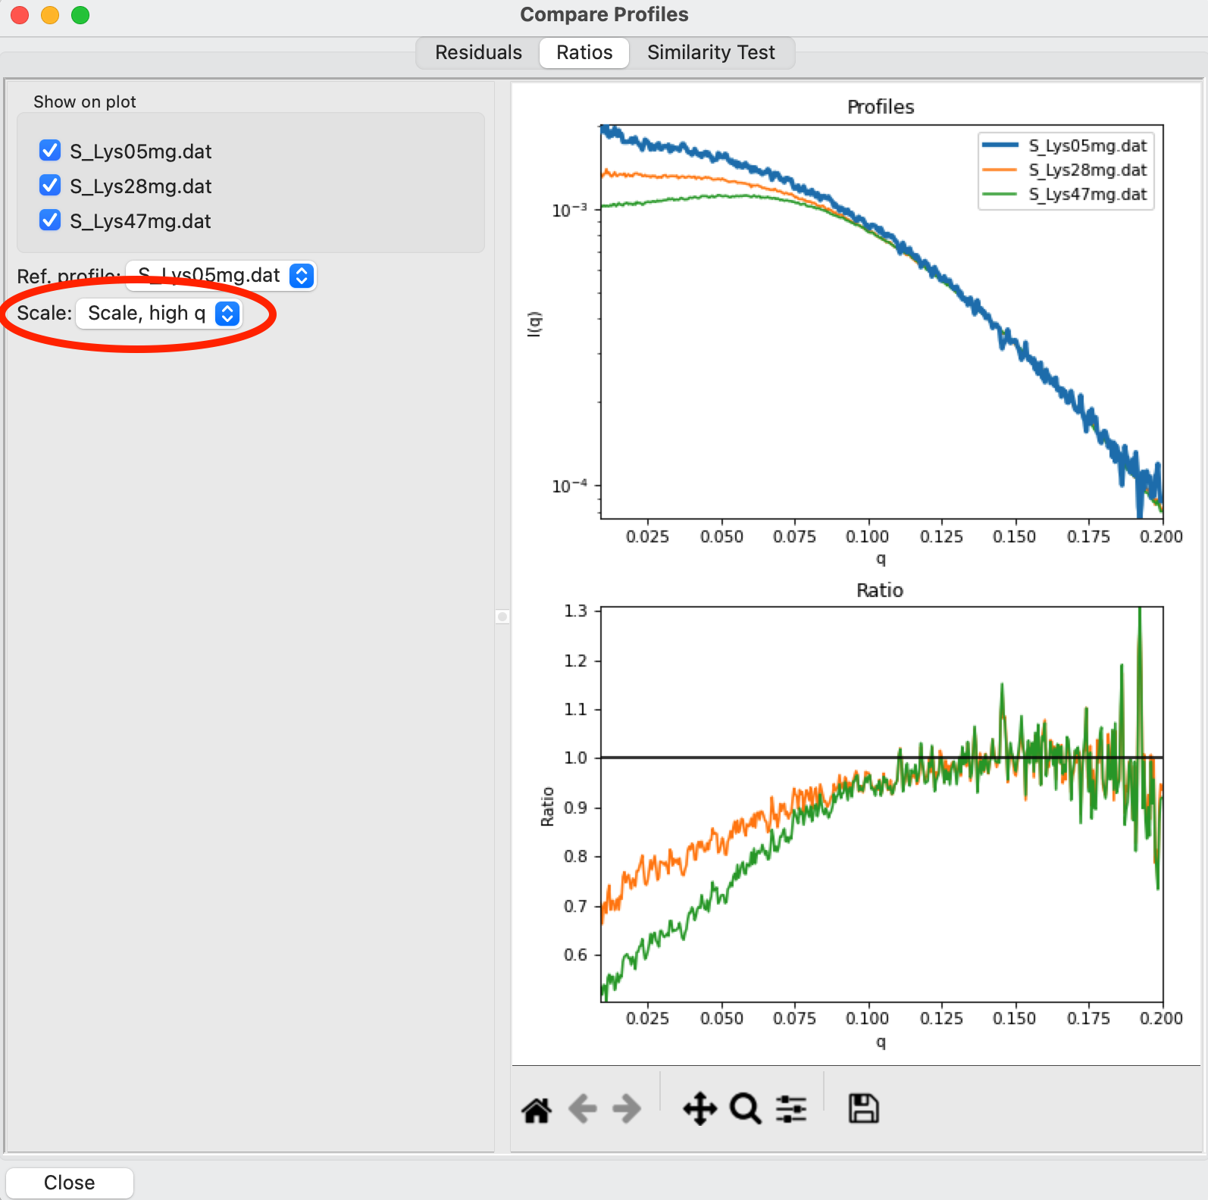
Task: Select the Ratios tab
Action: [584, 52]
